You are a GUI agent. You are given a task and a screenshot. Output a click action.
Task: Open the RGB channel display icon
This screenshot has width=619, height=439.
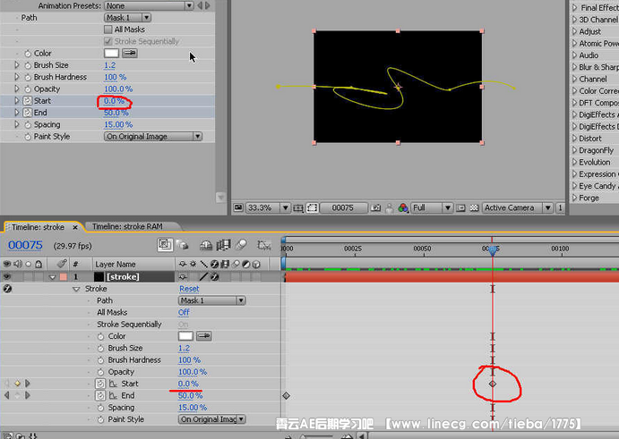click(403, 207)
